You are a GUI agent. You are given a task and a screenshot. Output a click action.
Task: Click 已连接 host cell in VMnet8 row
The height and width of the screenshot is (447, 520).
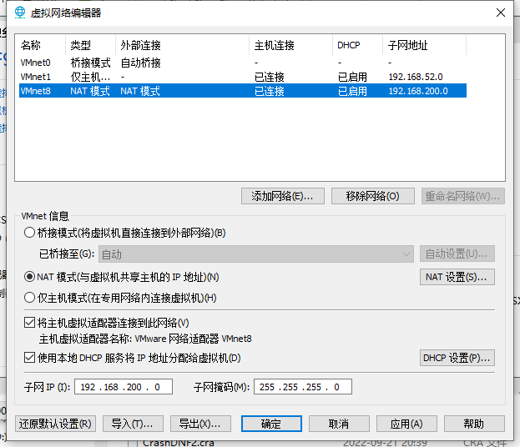[270, 91]
